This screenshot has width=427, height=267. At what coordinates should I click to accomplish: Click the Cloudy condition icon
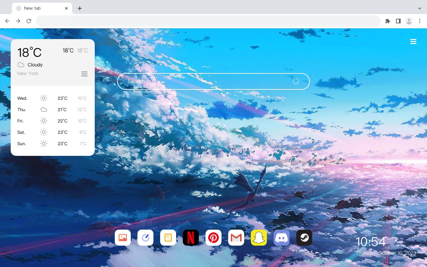click(21, 65)
